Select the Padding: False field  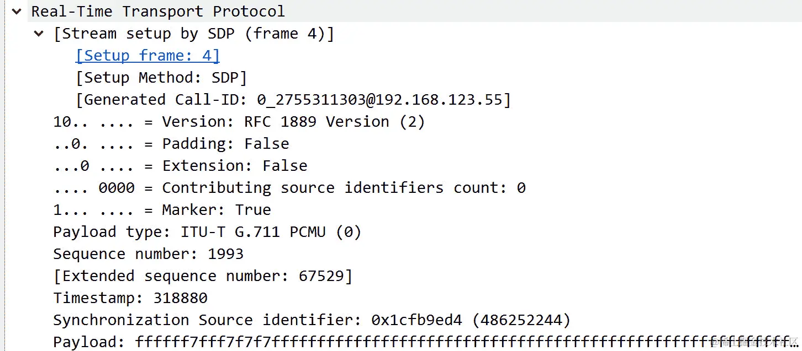[x=171, y=143]
